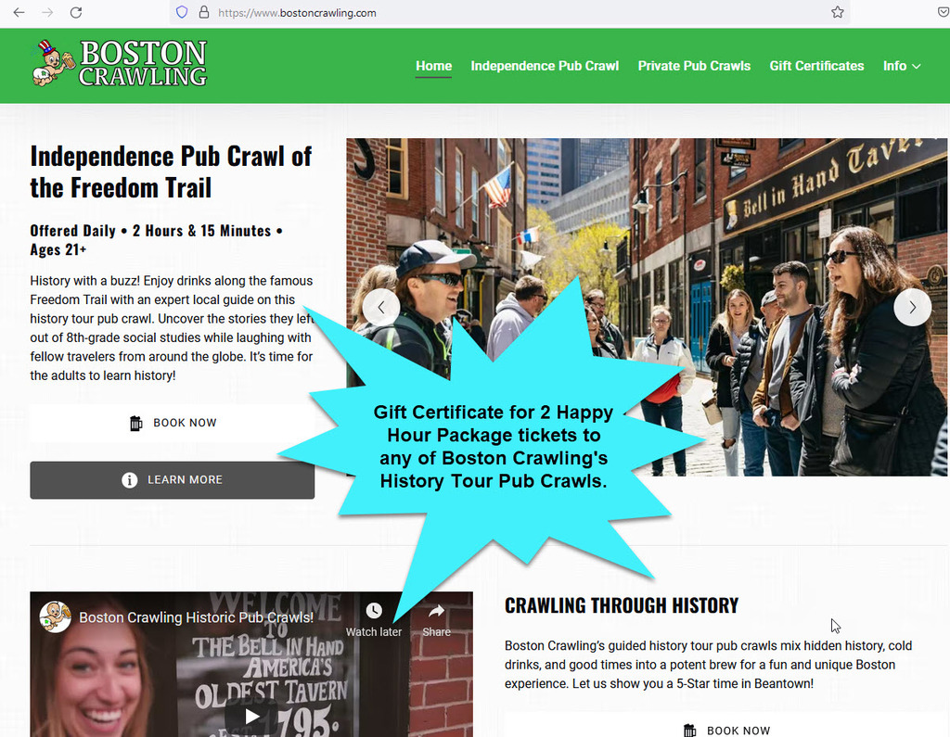The image size is (950, 737).
Task: Show the previous slideshow photo
Action: [381, 307]
